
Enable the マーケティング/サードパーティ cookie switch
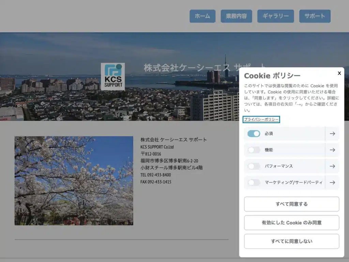[254, 183]
